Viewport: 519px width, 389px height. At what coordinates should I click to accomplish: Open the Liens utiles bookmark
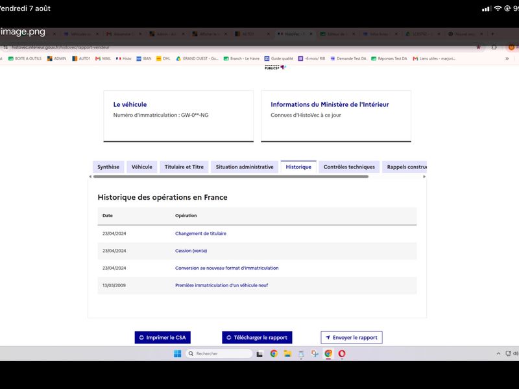click(x=434, y=58)
